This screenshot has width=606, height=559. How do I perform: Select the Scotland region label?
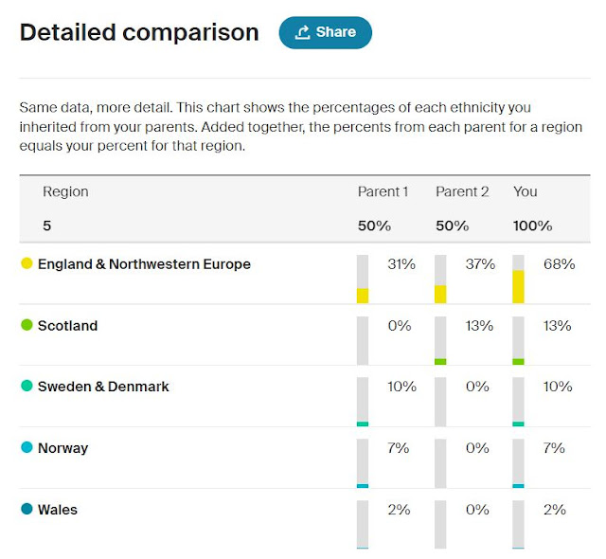pos(67,326)
